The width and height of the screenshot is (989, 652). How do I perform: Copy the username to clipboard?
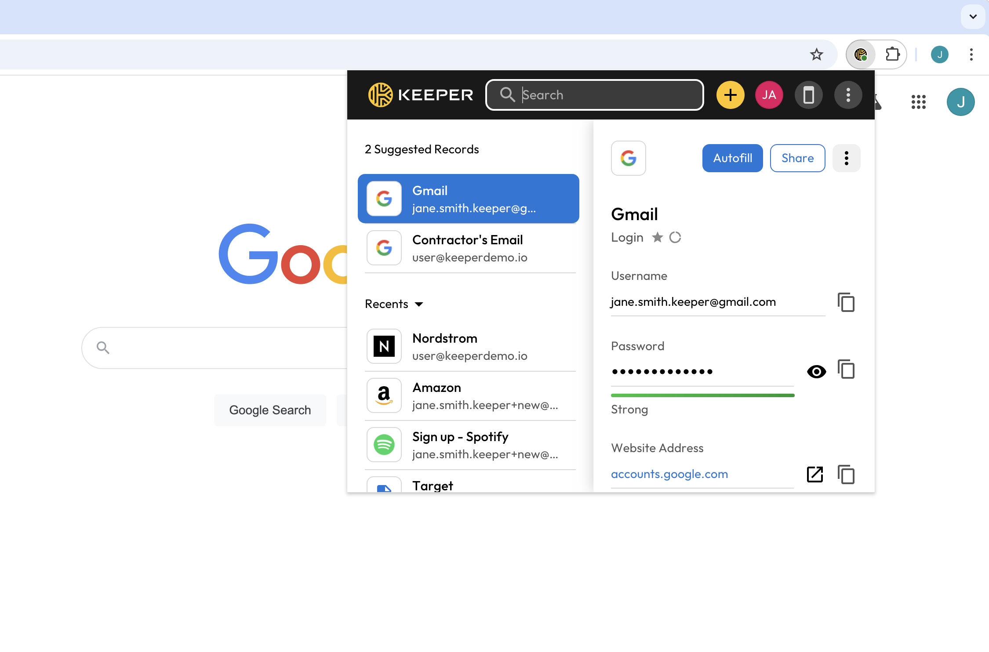tap(846, 302)
